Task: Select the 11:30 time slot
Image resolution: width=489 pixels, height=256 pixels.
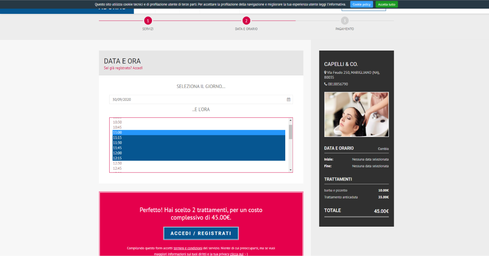Action: 199,143
